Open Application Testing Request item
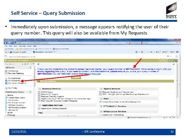The height and width of the screenshot is (138, 184). tap(54, 109)
